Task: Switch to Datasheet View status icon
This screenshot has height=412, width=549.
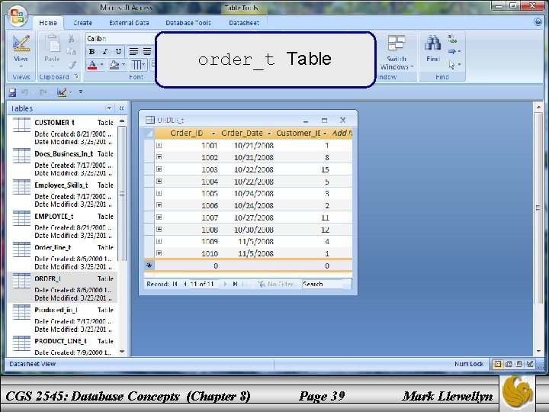Action: pyautogui.click(x=497, y=364)
